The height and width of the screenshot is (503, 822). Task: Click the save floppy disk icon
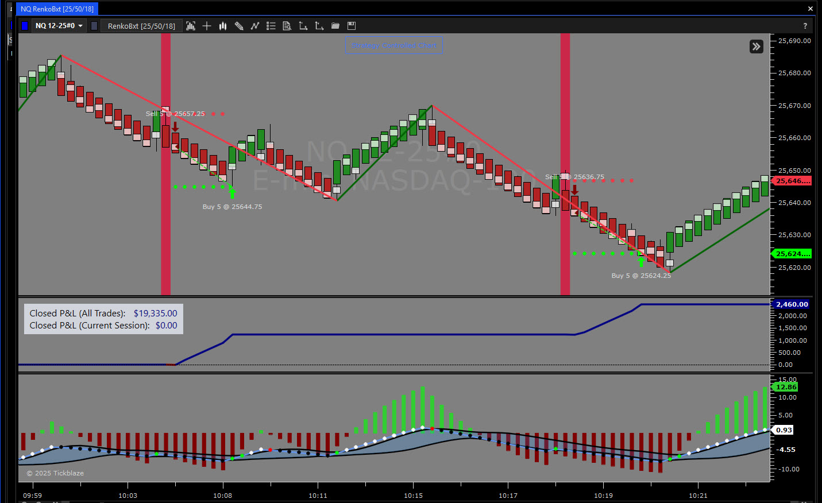point(352,26)
